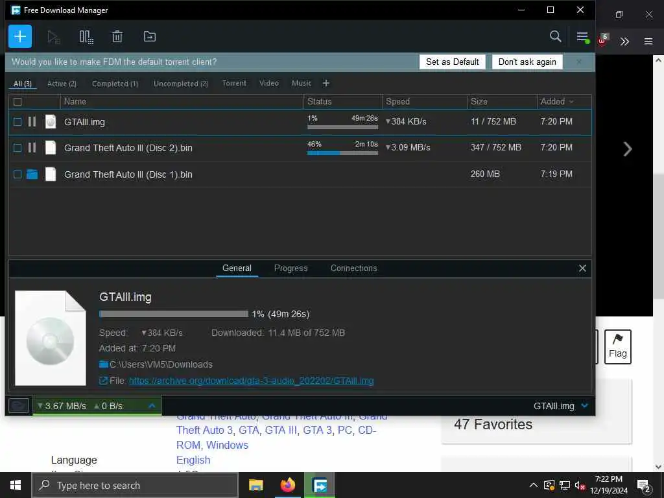Click file icon of Disc 2.bin row
Viewport: 664px width, 498px height.
coord(51,148)
